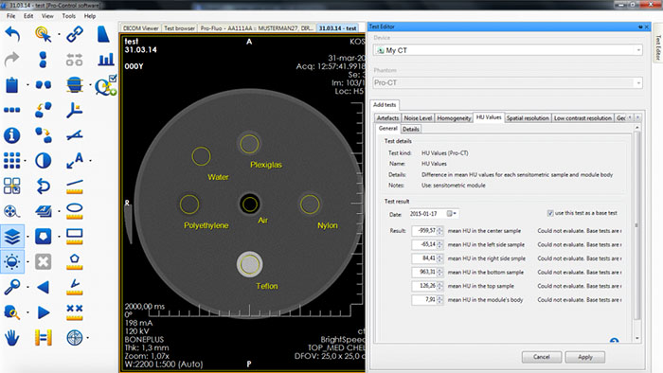Select the arrow with letter A annotation tool
This screenshot has height=373, width=663.
75,161
